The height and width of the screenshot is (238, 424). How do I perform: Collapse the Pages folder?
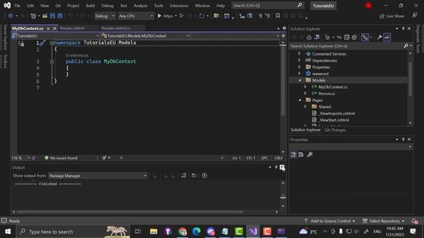299,100
